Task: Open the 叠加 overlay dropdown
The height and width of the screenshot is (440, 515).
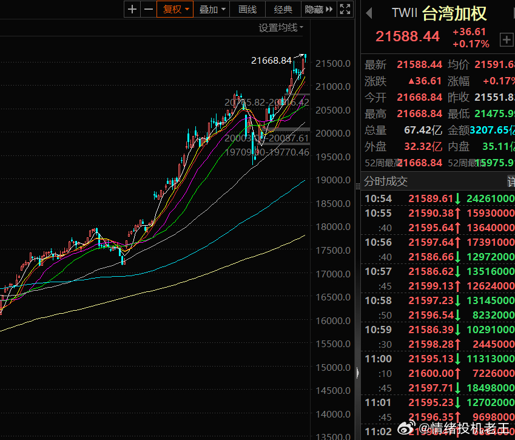Action: click(x=212, y=9)
